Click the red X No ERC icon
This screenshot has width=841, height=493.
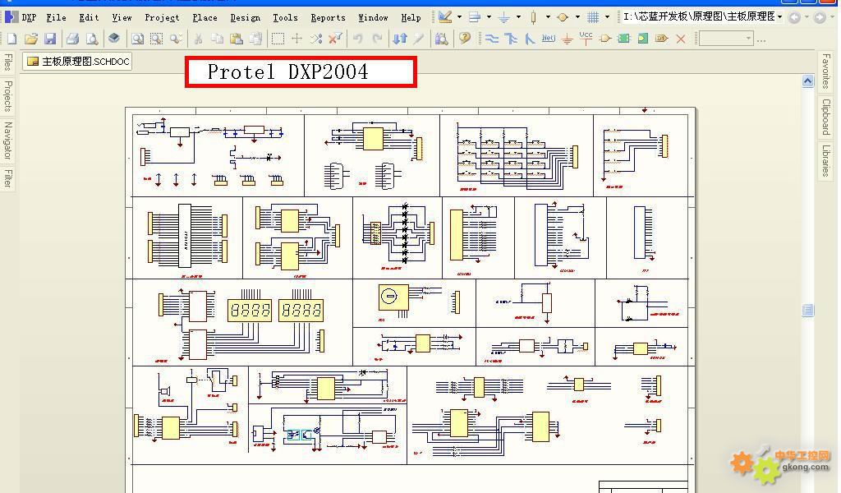(680, 39)
